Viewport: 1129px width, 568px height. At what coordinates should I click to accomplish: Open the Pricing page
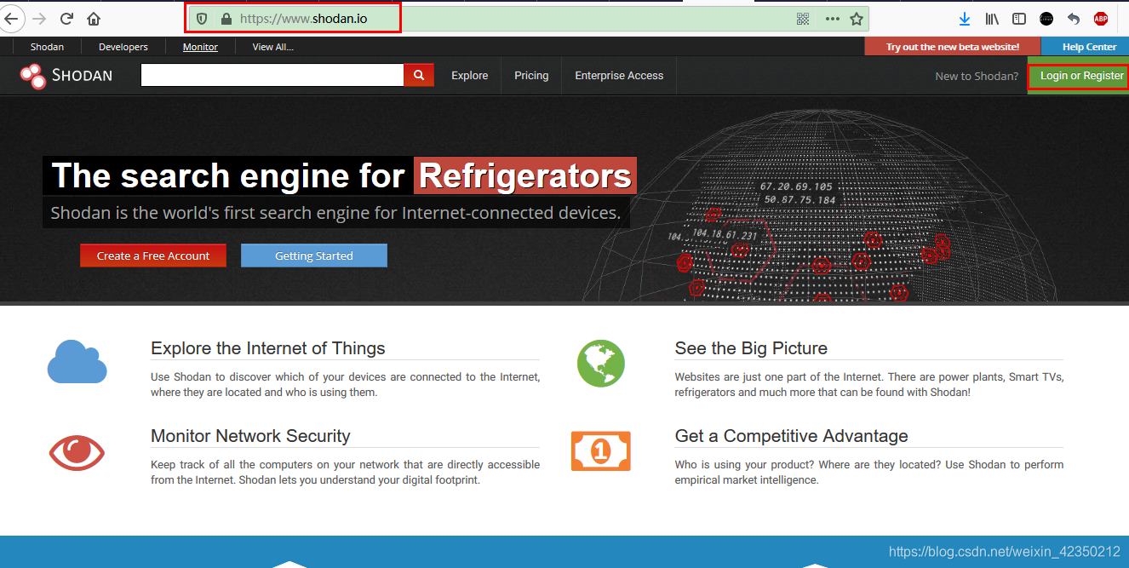point(531,76)
